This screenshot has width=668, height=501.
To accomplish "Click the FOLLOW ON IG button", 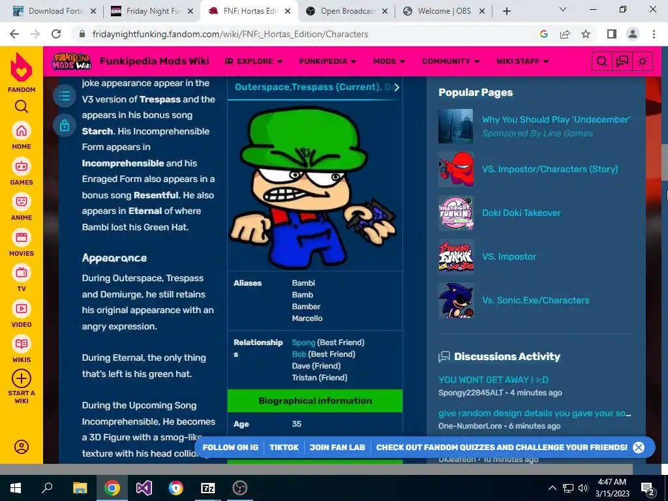I will (230, 448).
